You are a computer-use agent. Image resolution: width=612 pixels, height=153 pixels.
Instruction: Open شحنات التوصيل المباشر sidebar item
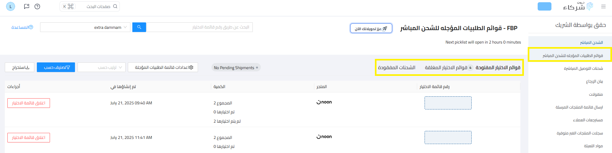coord(583,68)
